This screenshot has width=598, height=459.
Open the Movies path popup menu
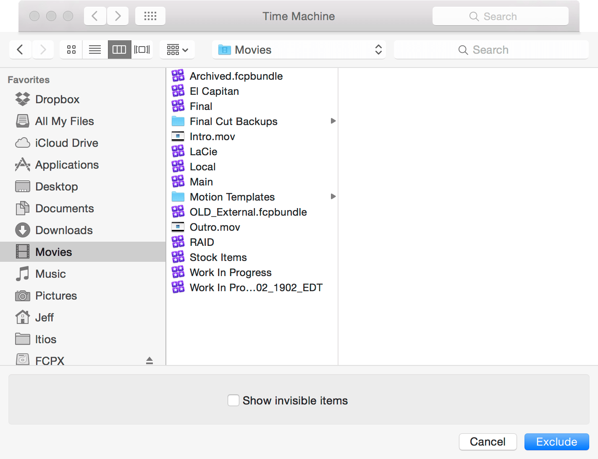tap(299, 49)
